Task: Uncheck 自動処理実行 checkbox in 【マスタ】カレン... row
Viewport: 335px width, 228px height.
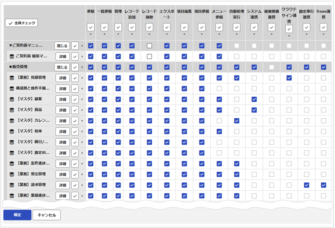Action: click(x=237, y=121)
